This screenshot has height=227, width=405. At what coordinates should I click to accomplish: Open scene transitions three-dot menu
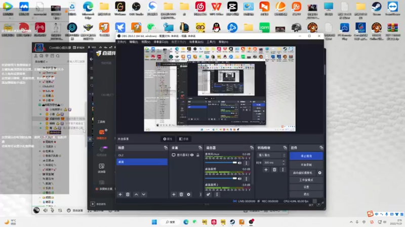point(282,169)
